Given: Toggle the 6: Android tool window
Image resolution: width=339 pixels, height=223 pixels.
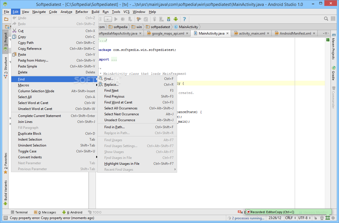Looking at the screenshot, I should click(72, 212).
